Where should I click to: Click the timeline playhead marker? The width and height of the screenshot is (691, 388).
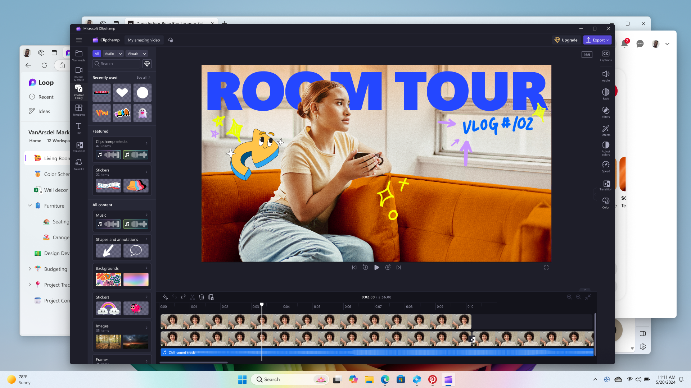pyautogui.click(x=262, y=305)
